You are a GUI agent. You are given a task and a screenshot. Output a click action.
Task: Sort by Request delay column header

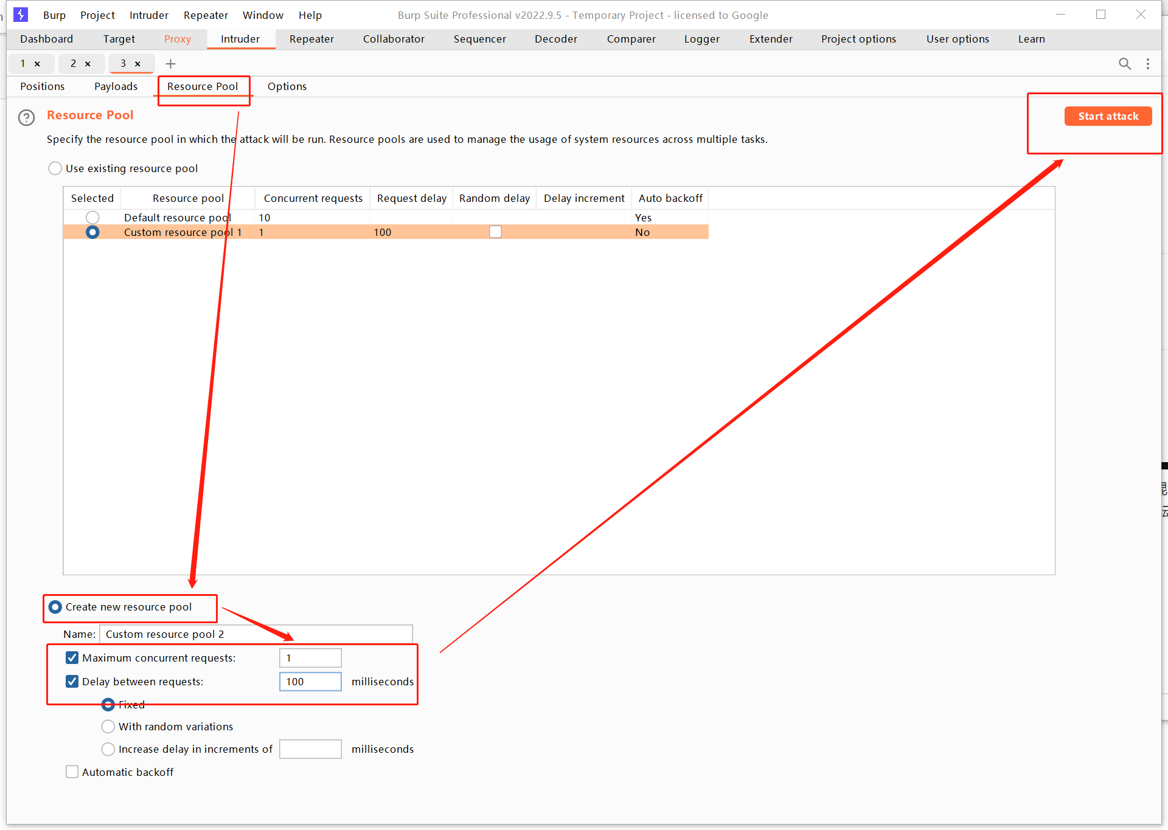point(412,198)
